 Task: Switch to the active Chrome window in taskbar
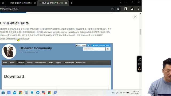(x=49, y=93)
